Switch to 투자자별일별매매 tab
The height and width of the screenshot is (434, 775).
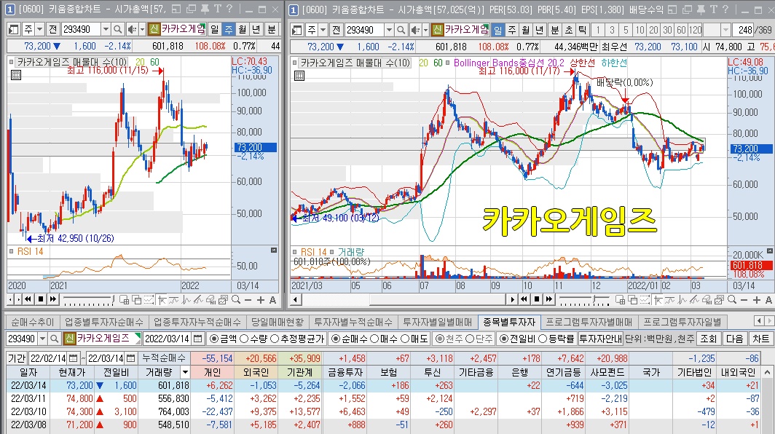click(438, 323)
